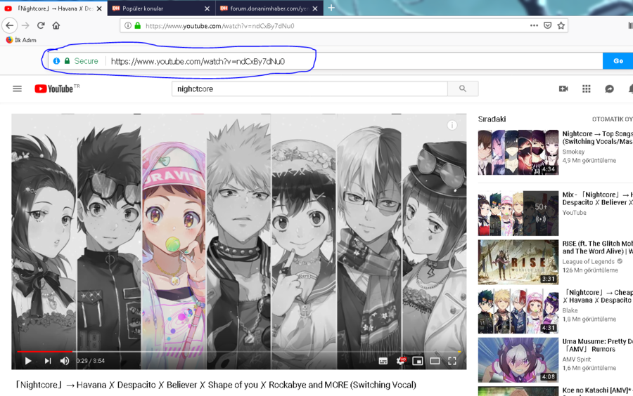Open RISE League of Legends thumbnail
Image resolution: width=633 pixels, height=396 pixels.
[518, 263]
